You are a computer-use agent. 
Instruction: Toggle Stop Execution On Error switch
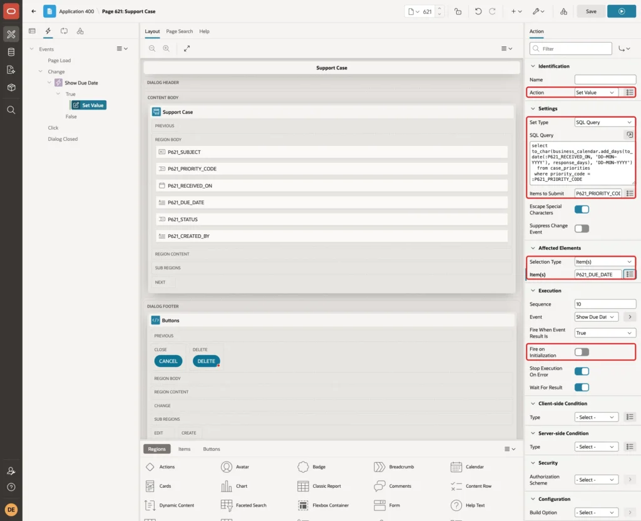coord(582,371)
